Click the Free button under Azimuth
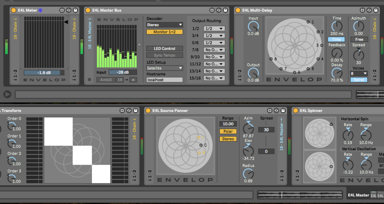Screen dimensions: 384x204 359,39
